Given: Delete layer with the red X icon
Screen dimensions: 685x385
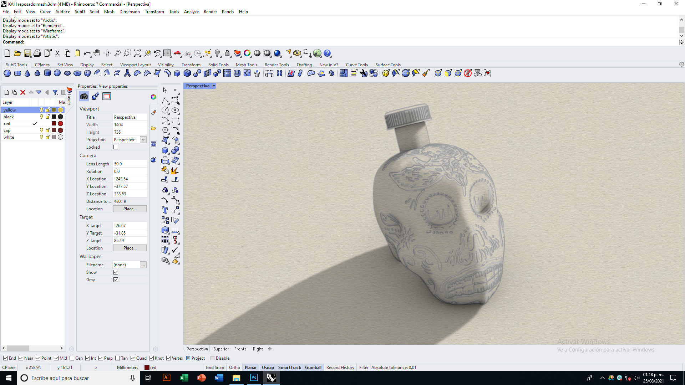Looking at the screenshot, I should 23,92.
